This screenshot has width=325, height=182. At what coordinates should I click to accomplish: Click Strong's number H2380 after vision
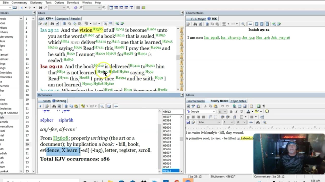97,29
